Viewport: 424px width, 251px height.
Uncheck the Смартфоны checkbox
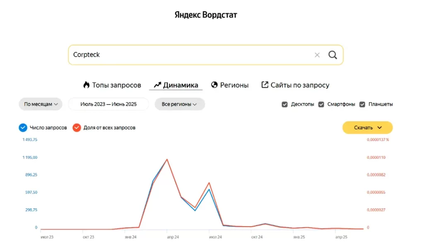pos(321,104)
